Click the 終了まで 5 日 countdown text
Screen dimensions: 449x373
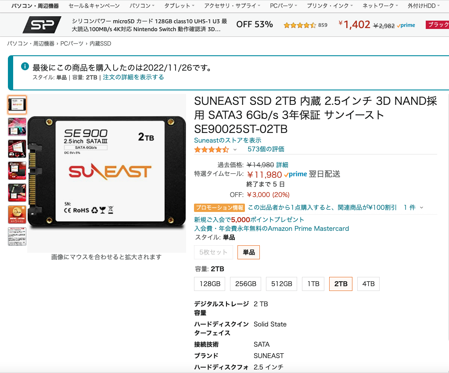coord(266,184)
